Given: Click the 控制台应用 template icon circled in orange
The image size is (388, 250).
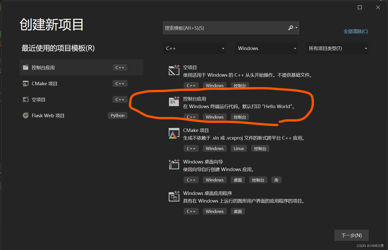Looking at the screenshot, I should coord(174,102).
